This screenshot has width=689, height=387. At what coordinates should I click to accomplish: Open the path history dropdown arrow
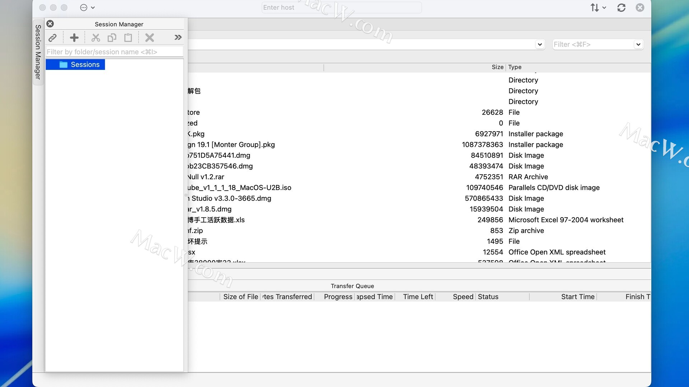coord(540,44)
